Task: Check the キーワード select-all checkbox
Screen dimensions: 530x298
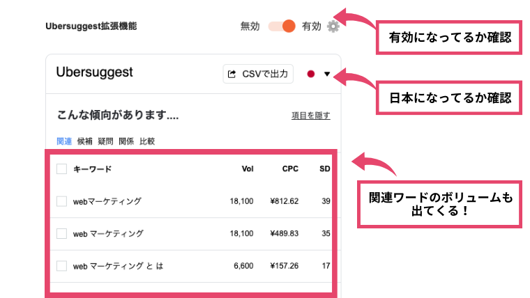Action: click(x=61, y=168)
